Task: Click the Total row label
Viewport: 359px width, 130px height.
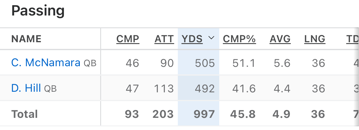Action: pos(25,114)
